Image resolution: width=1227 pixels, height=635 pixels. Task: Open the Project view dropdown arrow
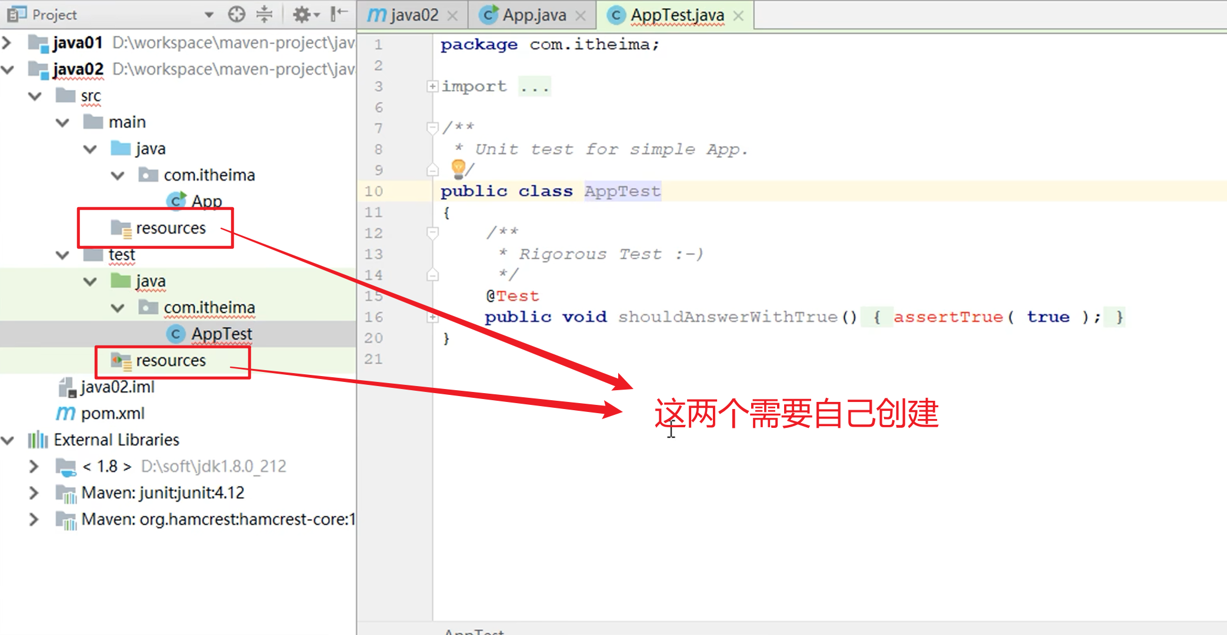coord(209,14)
